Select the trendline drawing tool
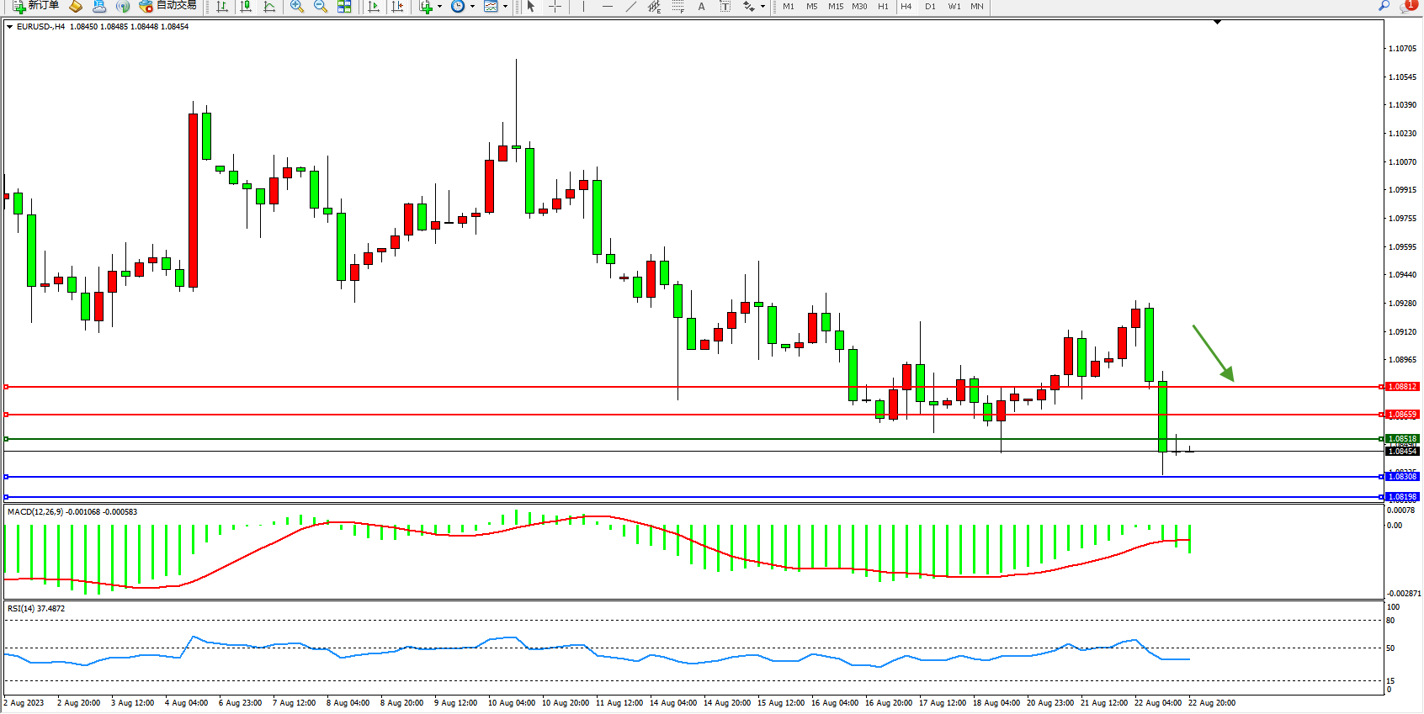 coord(630,7)
